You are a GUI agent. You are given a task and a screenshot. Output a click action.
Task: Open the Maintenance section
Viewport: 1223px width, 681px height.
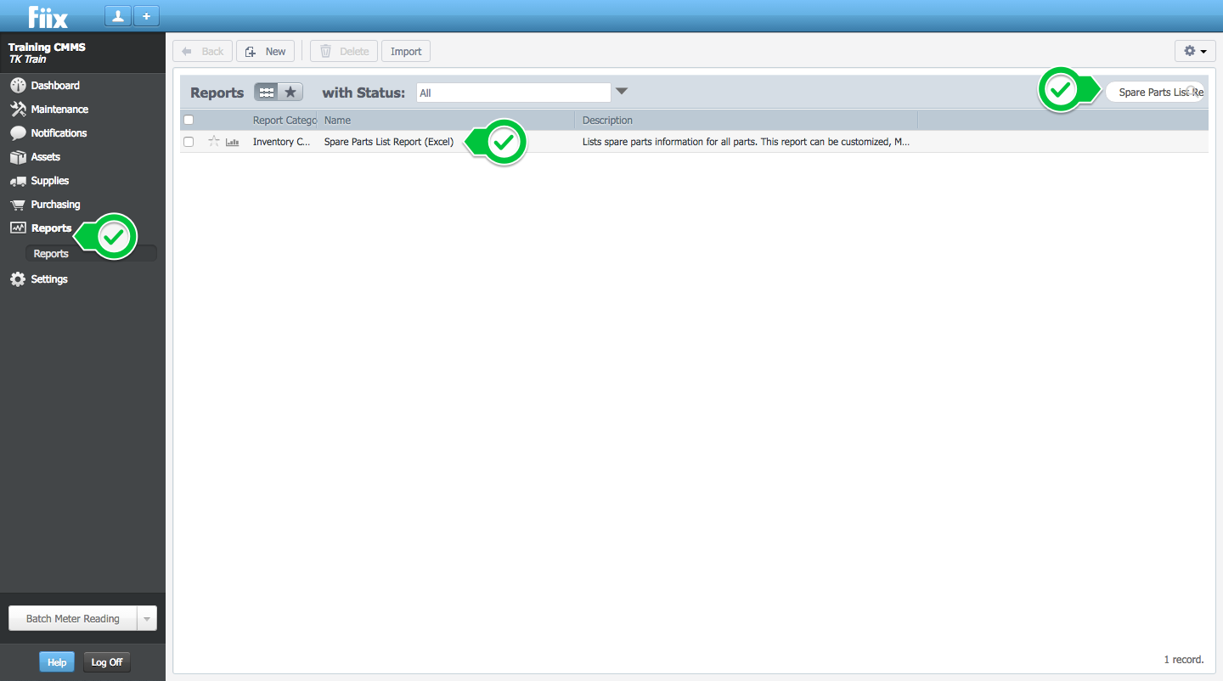(59, 109)
